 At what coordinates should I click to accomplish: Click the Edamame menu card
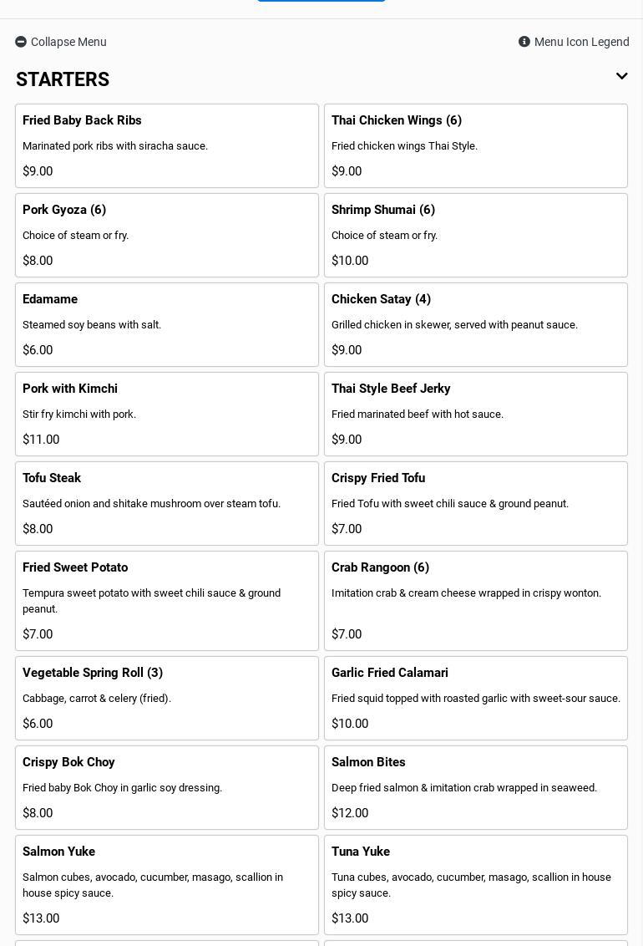coord(167,324)
